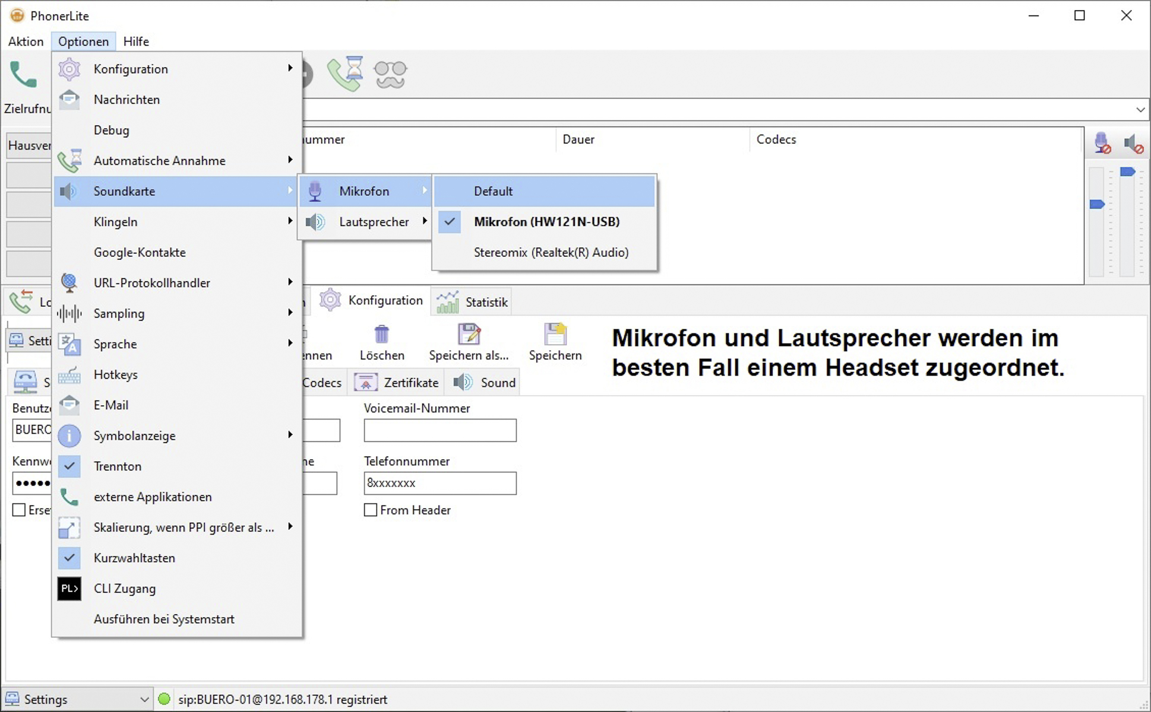Viewport: 1151px width, 712px height.
Task: Click the Mikrofon microphone icon in submenu
Action: 315,191
